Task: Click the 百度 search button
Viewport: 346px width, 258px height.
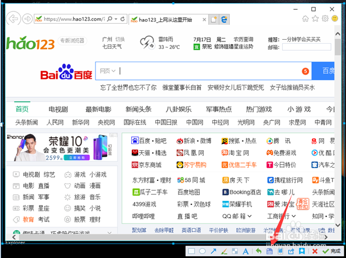Action: pos(323,71)
